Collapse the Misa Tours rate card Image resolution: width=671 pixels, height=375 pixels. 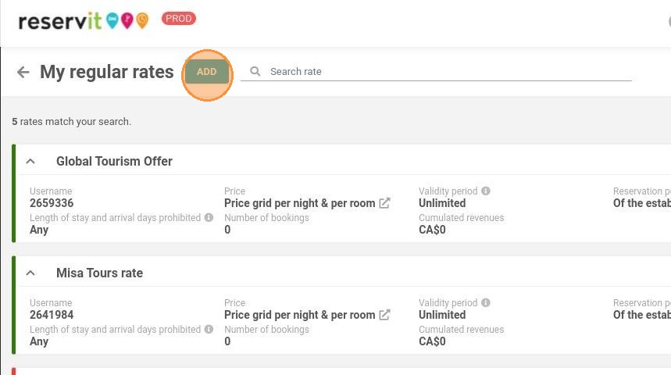tap(30, 273)
